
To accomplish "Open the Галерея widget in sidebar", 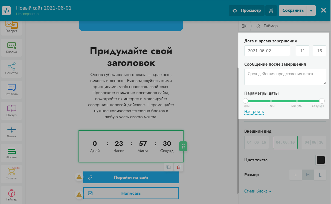I will point(11,27).
